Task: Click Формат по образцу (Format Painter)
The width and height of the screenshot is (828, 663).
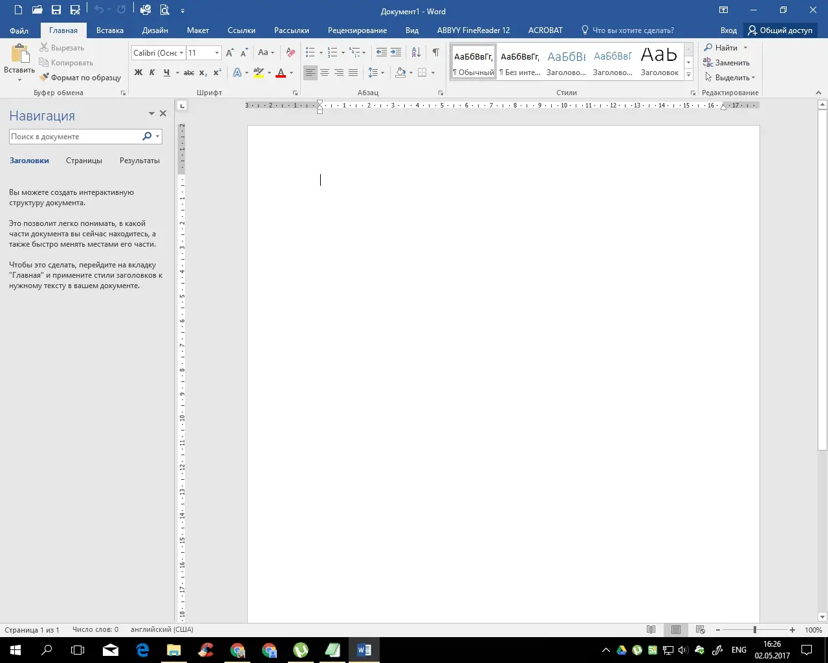Action: click(80, 78)
